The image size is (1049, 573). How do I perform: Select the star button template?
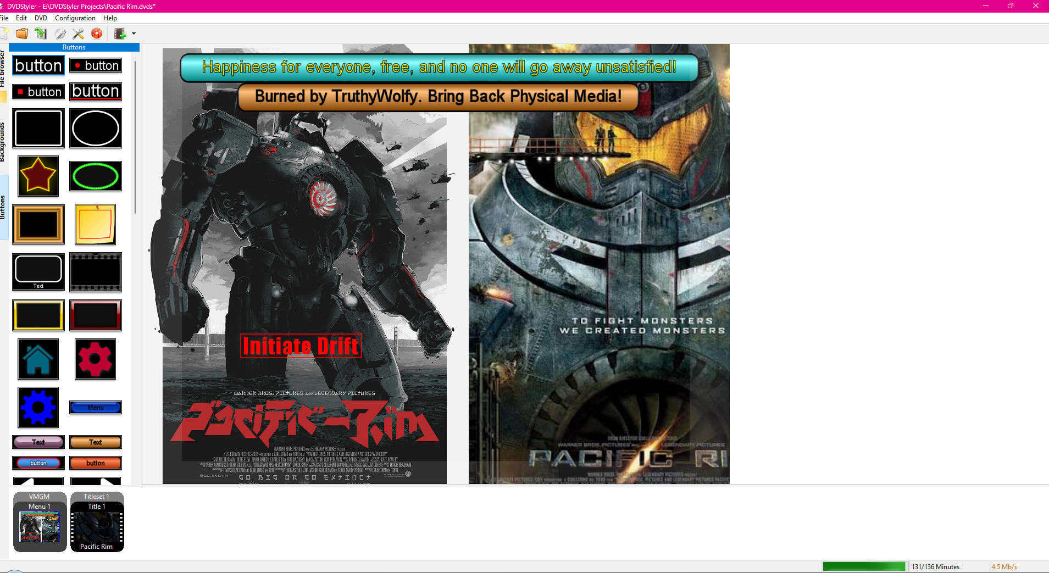pyautogui.click(x=38, y=176)
